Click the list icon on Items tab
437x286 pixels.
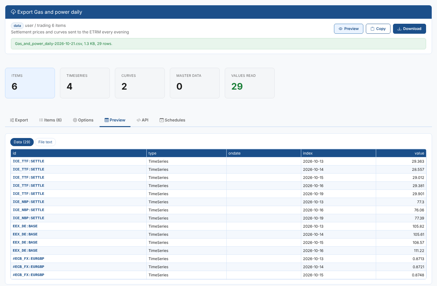click(41, 120)
